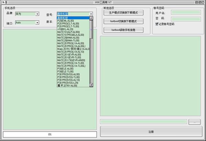Click the large 注册 register button
Viewport: 206px width, 141px height.
(151, 131)
